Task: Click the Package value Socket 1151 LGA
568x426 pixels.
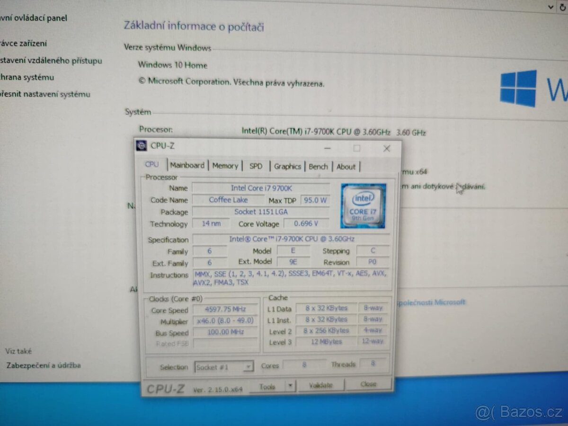Action: pyautogui.click(x=261, y=212)
